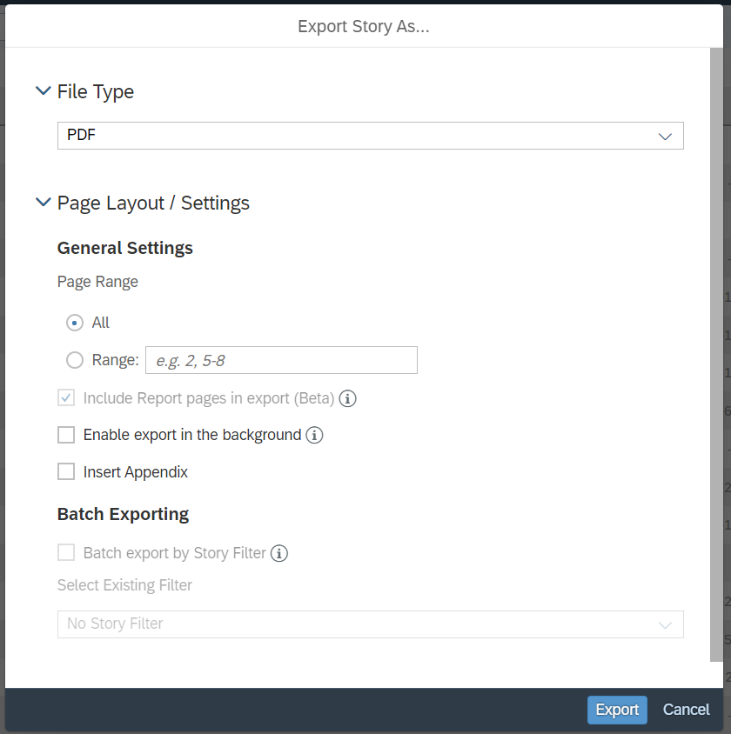
Task: Click the page range text field
Action: tap(281, 360)
